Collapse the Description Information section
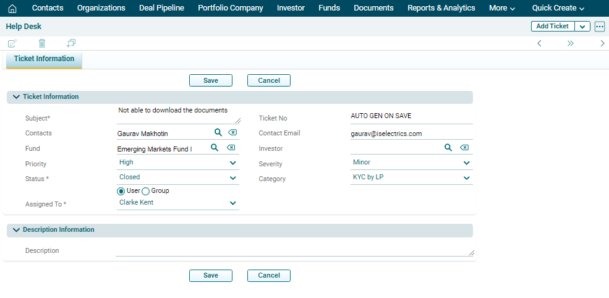Image resolution: width=609 pixels, height=298 pixels. pos(16,230)
